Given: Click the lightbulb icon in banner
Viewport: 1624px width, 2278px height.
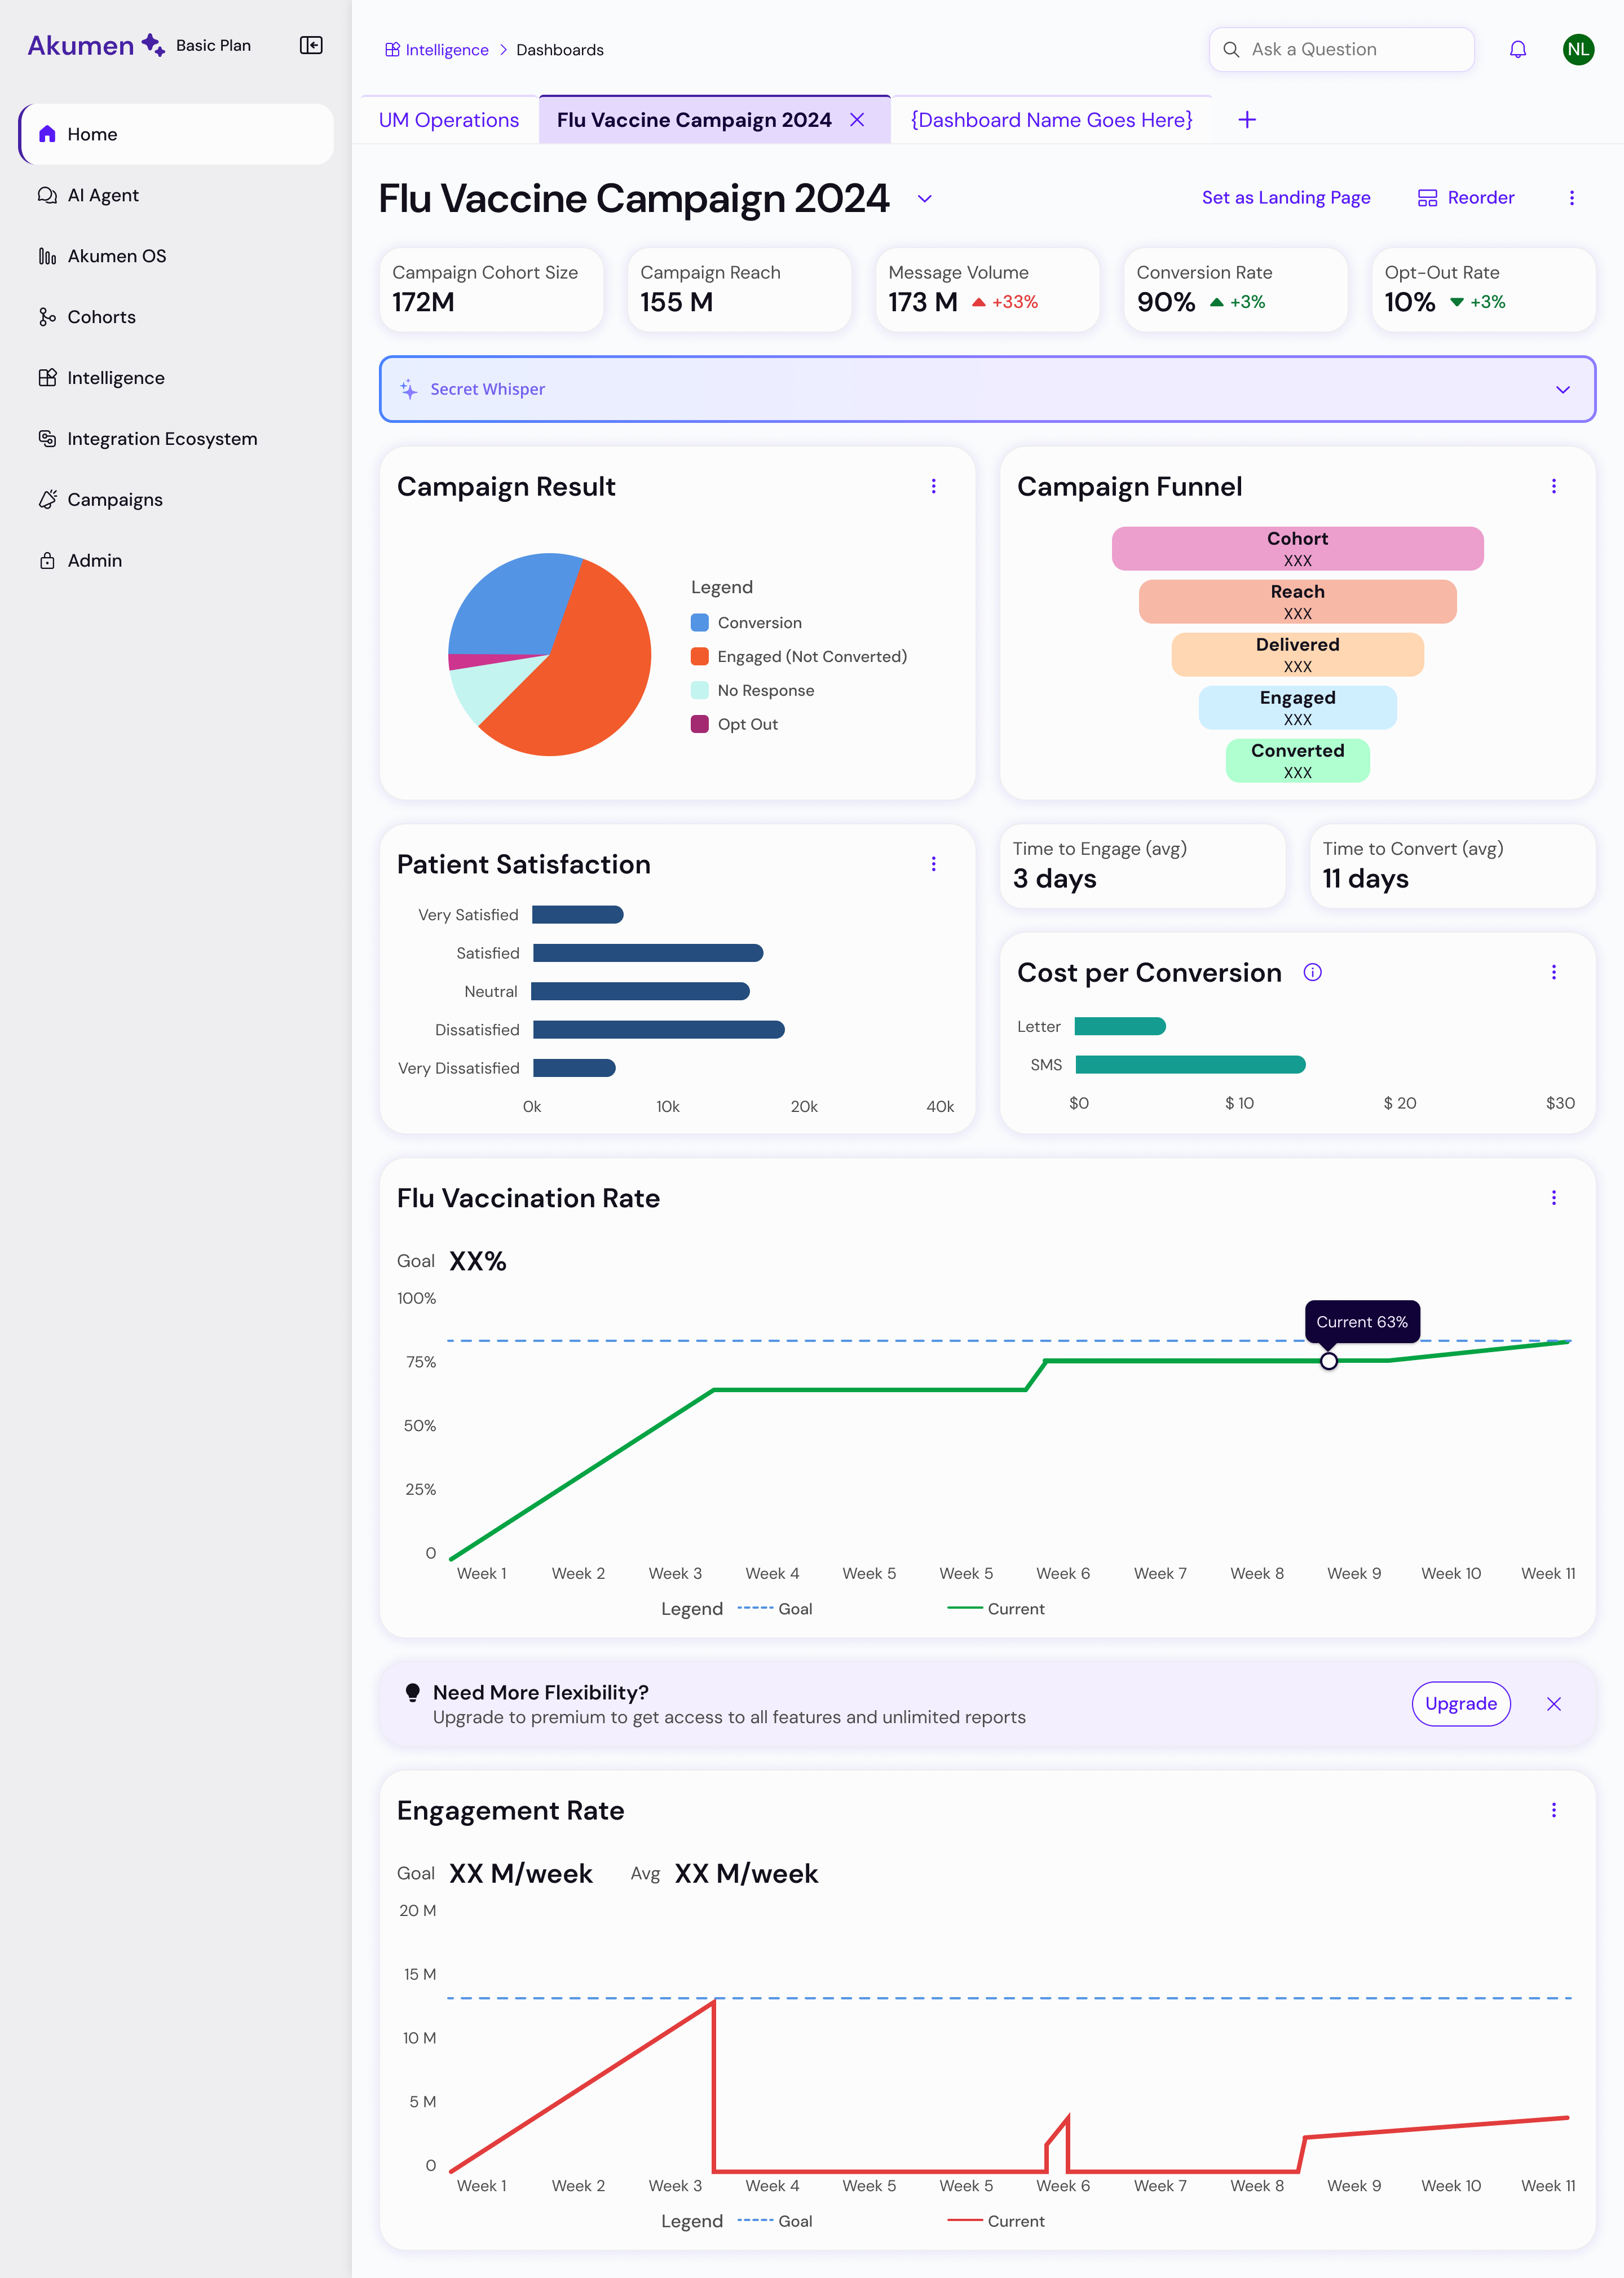Looking at the screenshot, I should pyautogui.click(x=412, y=1692).
